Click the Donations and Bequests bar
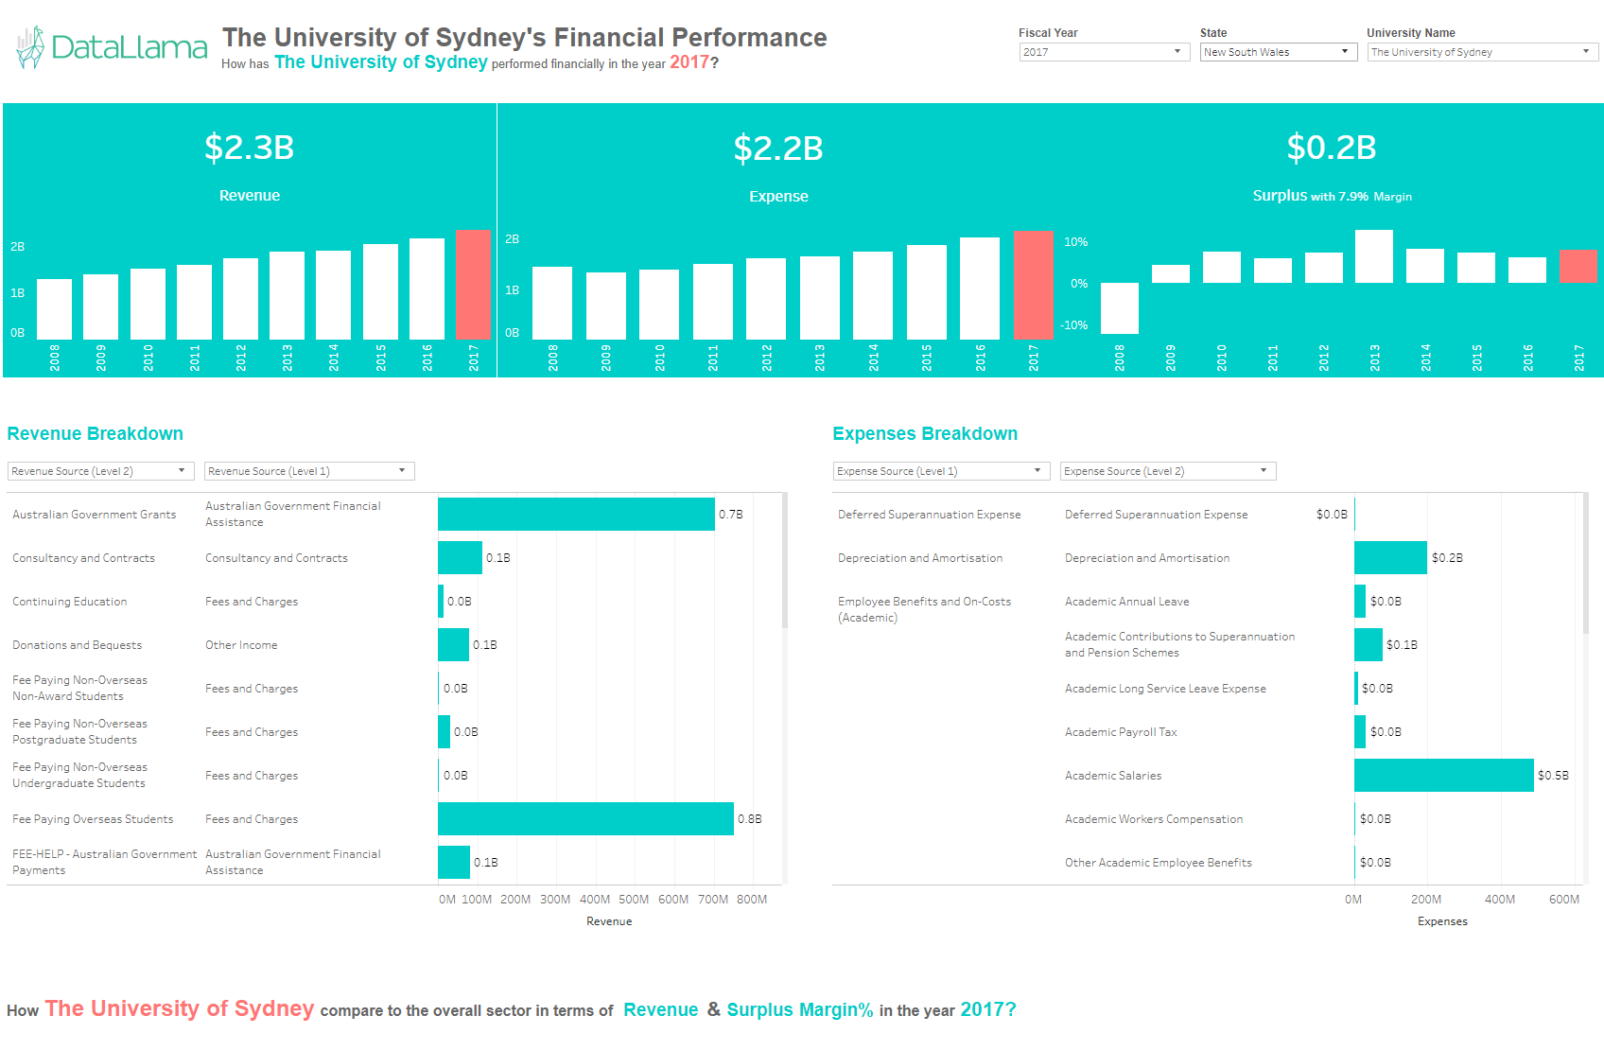The image size is (1604, 1051). click(453, 645)
